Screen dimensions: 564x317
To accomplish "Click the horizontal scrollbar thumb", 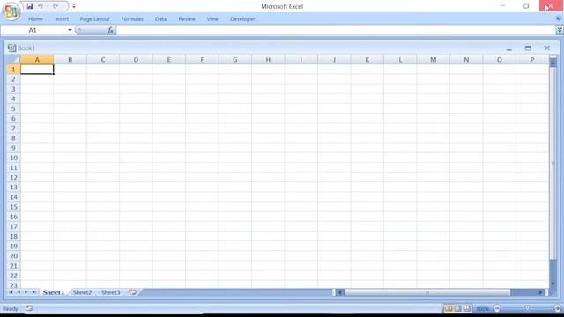I will click(427, 292).
